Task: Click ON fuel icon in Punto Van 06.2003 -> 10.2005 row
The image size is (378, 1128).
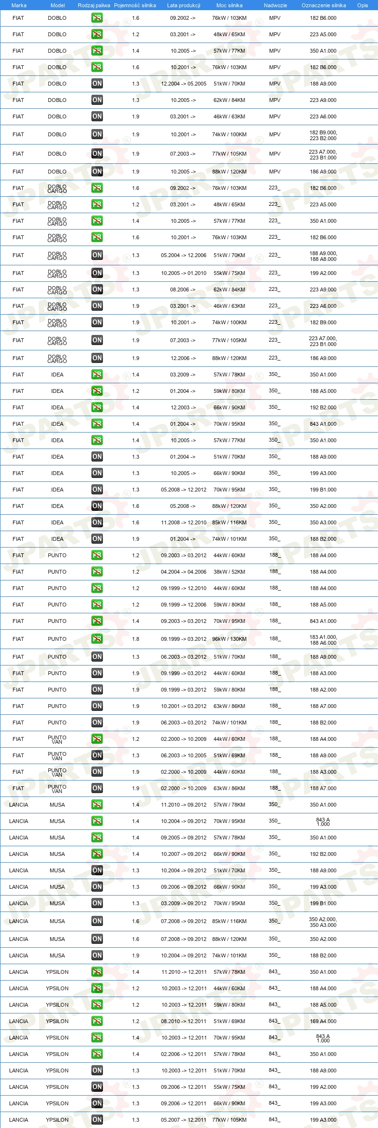Action: (x=97, y=755)
